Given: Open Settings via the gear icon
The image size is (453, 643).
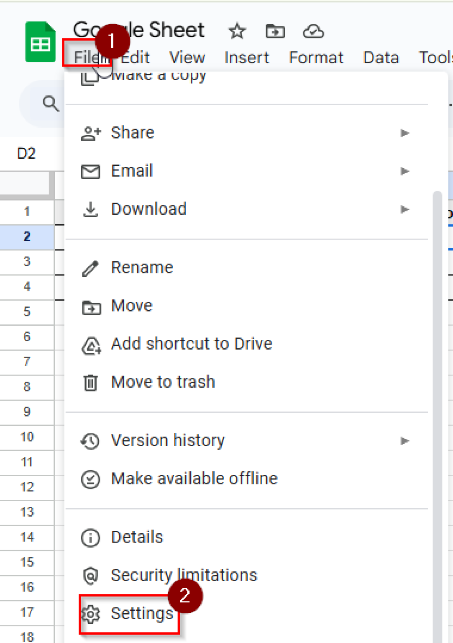Looking at the screenshot, I should click(x=91, y=613).
